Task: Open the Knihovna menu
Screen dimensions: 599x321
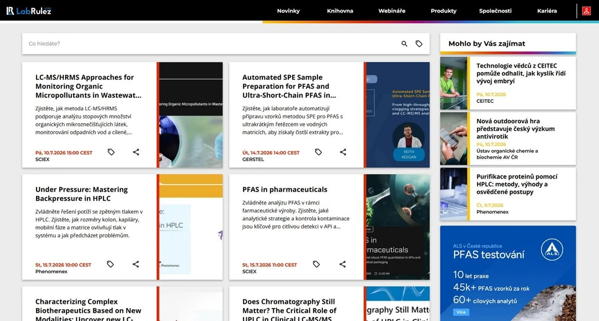Action: [x=340, y=11]
